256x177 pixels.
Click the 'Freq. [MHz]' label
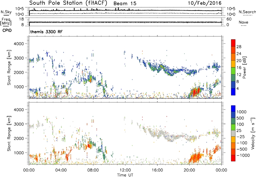tap(6, 21)
